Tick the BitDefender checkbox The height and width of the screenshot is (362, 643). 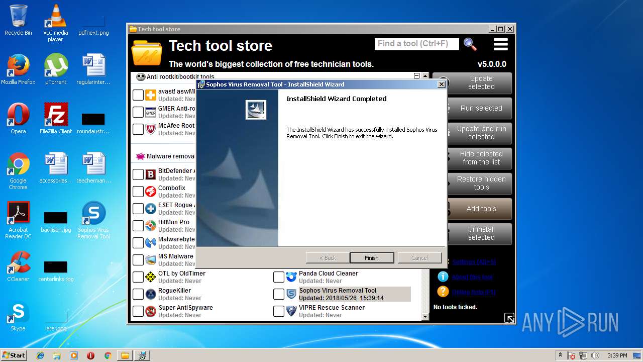tap(138, 174)
